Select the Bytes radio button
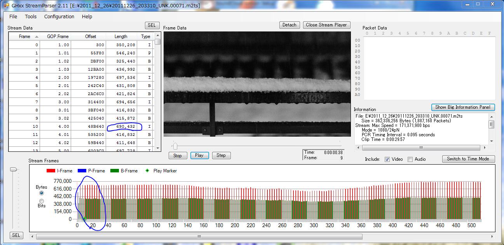The image size is (504, 245). (42, 193)
